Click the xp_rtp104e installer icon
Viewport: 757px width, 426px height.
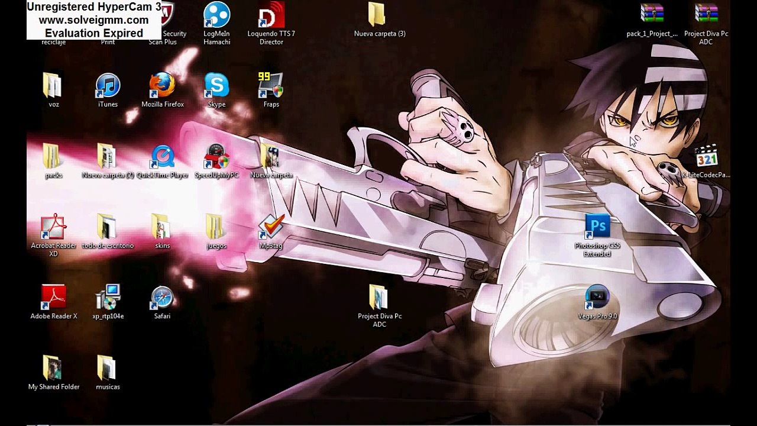(108, 297)
